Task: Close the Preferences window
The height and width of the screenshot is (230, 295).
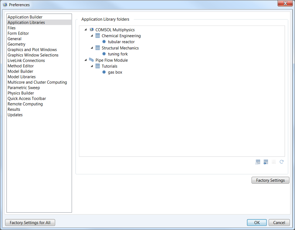Action: coord(285,3)
